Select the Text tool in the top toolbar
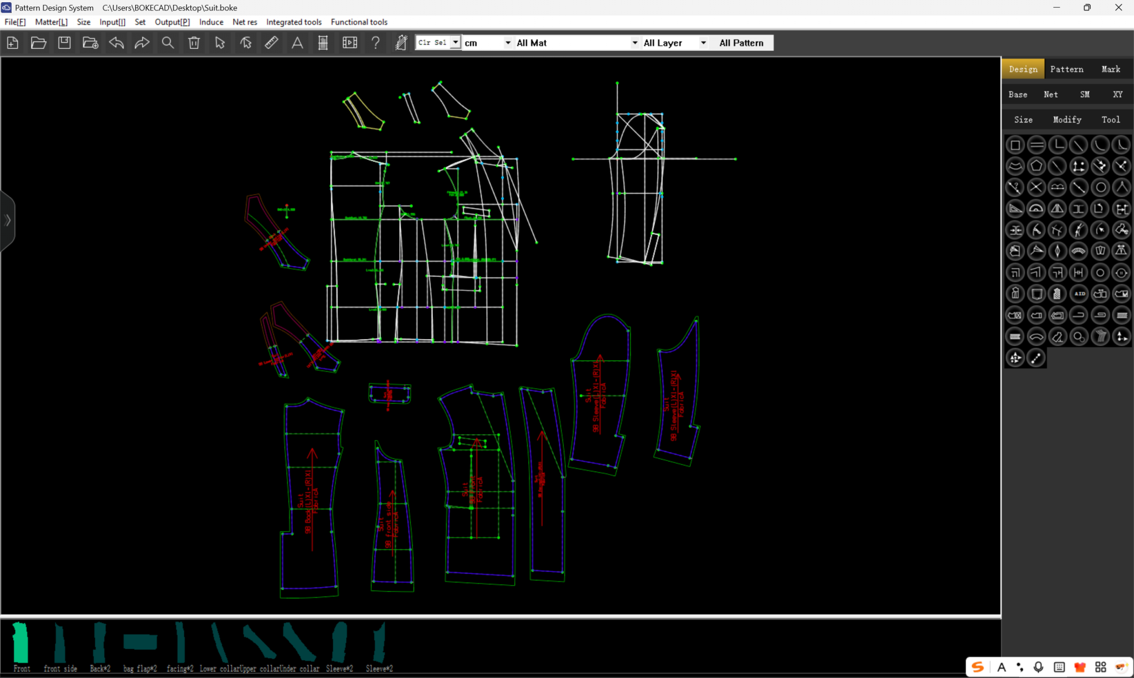Viewport: 1134px width, 678px height. point(297,43)
